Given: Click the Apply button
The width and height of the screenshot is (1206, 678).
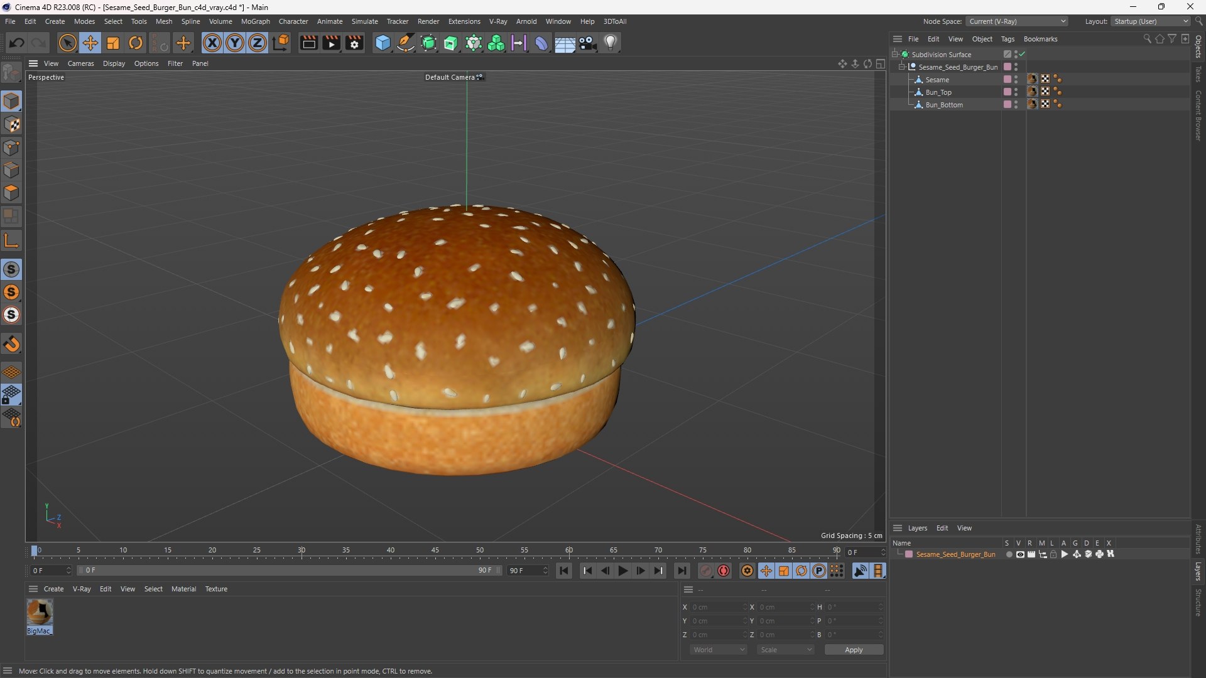Looking at the screenshot, I should click(854, 650).
